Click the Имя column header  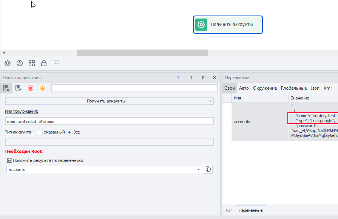pos(260,98)
